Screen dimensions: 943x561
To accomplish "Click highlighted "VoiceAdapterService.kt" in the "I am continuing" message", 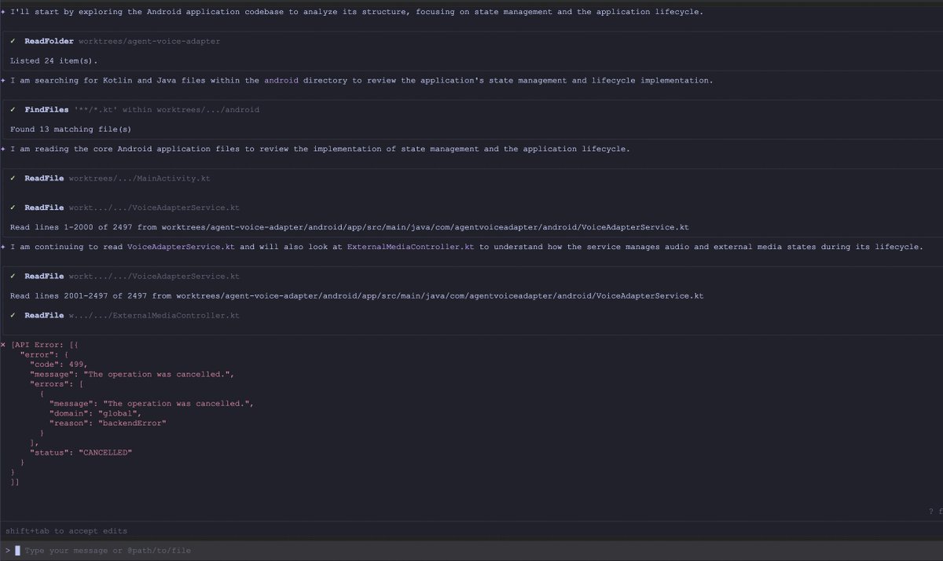I will 181,247.
